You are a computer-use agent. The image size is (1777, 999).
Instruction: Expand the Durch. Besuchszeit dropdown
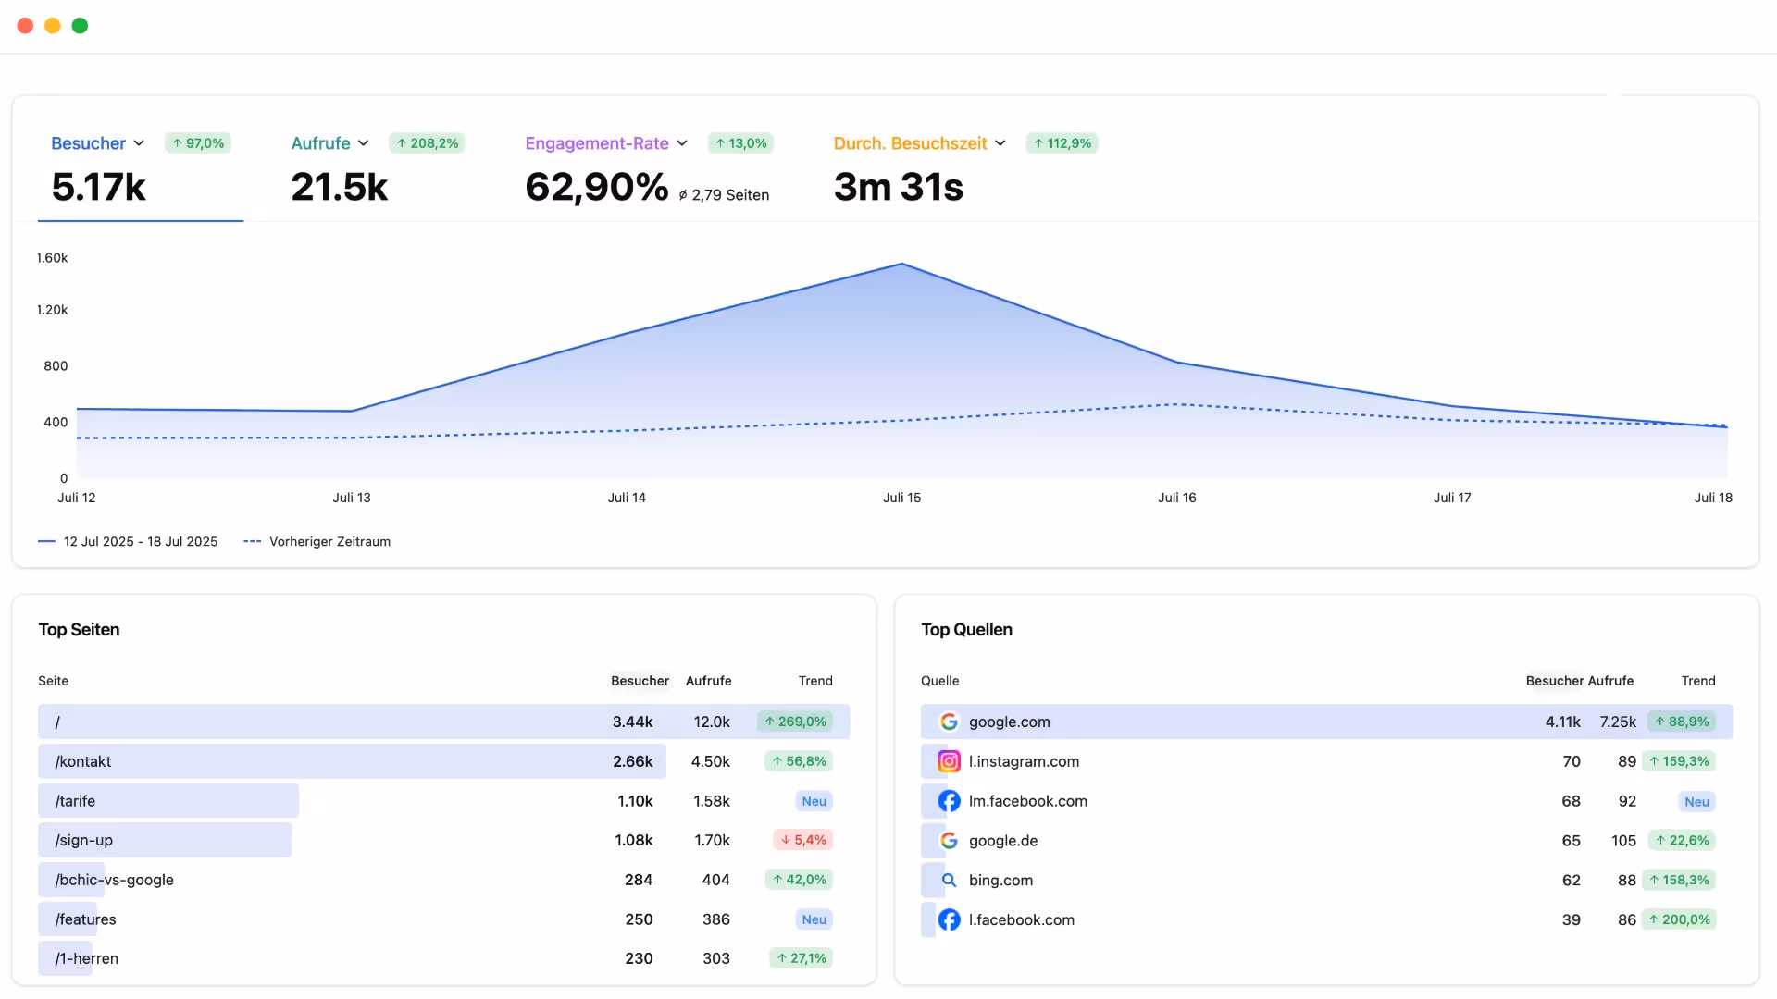[1000, 143]
